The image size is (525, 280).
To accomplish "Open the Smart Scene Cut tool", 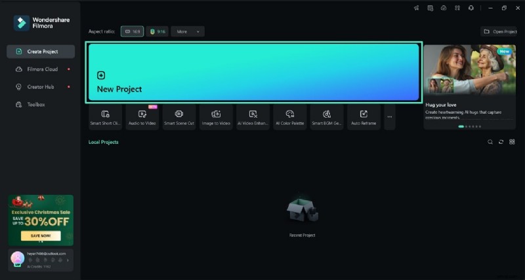I will (x=178, y=117).
